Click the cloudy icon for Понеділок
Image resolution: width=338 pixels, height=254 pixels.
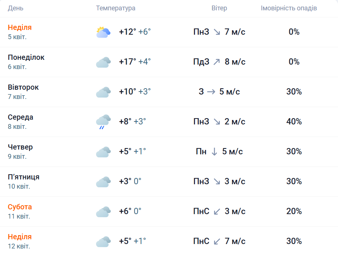(x=103, y=62)
